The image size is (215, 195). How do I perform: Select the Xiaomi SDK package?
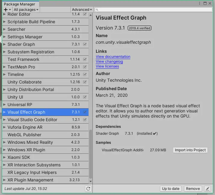click(x=45, y=157)
